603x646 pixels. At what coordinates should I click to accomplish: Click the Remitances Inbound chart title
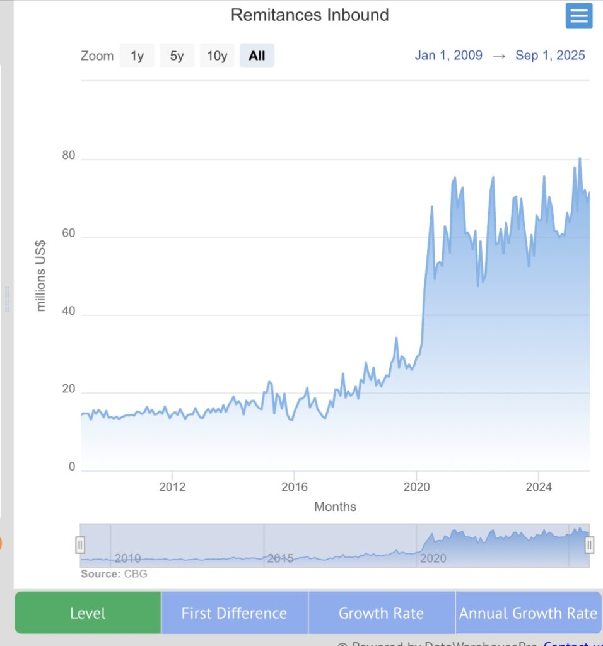click(310, 15)
